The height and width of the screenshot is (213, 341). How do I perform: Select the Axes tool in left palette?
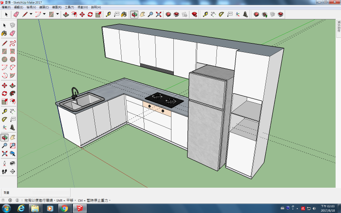click(5, 127)
